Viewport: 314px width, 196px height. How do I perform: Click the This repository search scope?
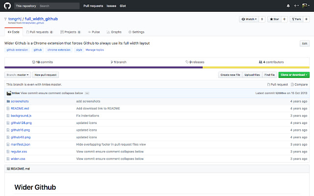pyautogui.click(x=26, y=6)
